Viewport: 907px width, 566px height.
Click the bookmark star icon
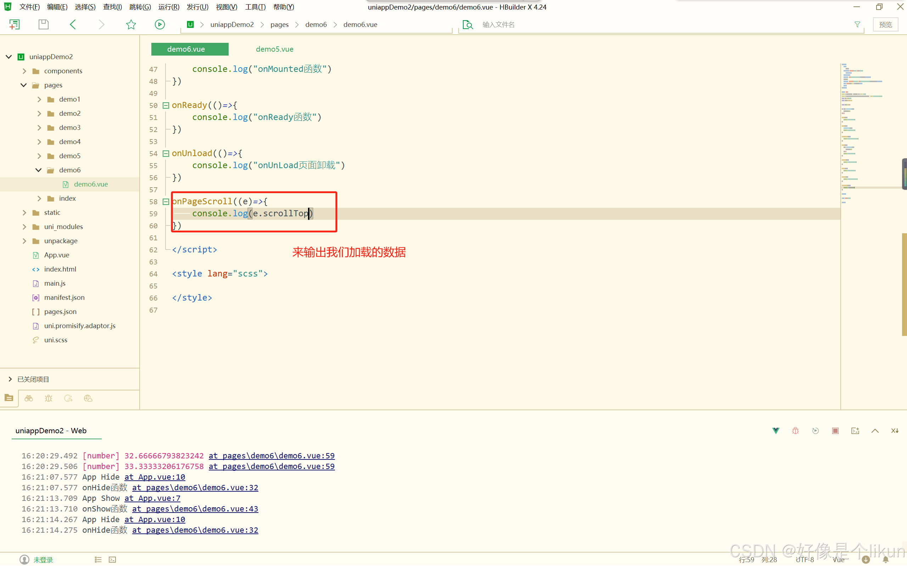coord(131,25)
